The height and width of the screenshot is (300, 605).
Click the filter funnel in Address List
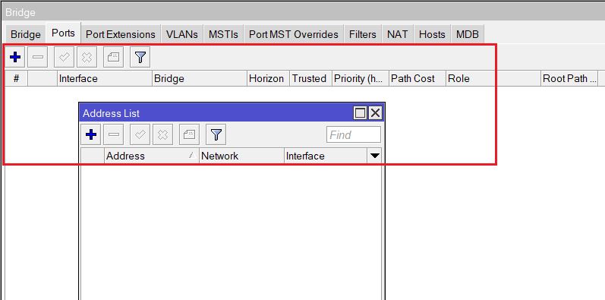(216, 134)
